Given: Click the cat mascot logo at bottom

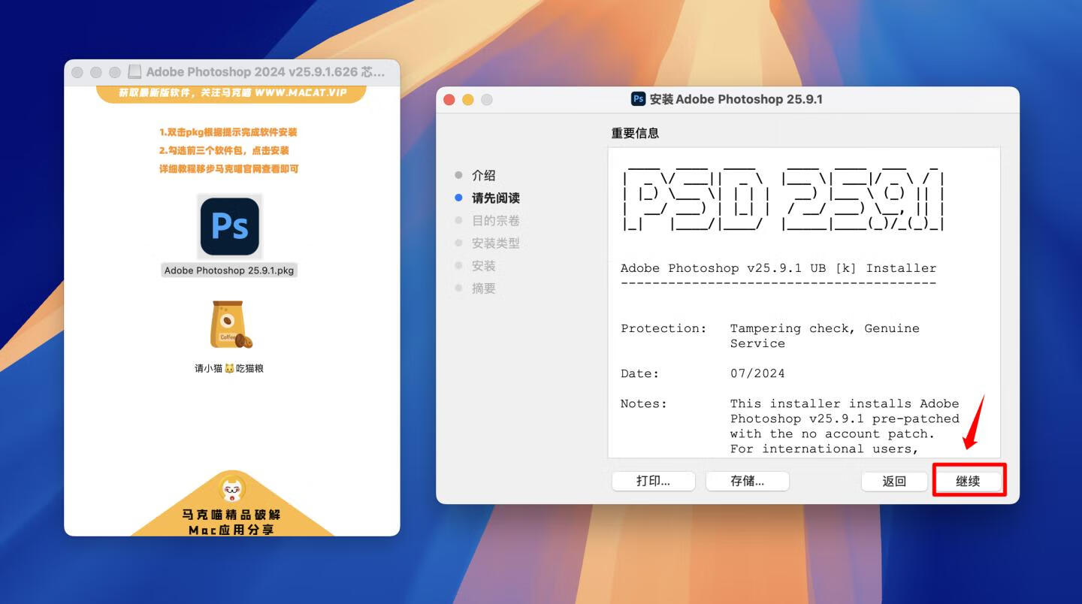Looking at the screenshot, I should 232,490.
